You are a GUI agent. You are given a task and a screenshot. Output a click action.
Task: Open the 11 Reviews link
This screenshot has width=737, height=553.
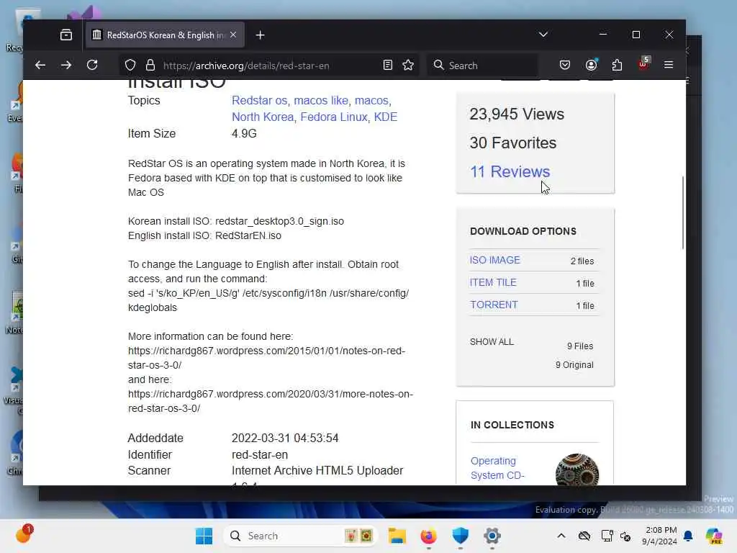pyautogui.click(x=510, y=171)
